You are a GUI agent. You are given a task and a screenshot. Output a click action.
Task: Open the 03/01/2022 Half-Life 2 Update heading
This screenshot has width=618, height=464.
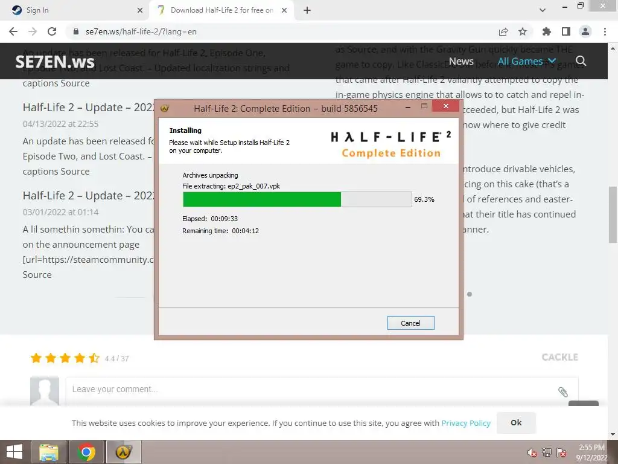pyautogui.click(x=88, y=195)
